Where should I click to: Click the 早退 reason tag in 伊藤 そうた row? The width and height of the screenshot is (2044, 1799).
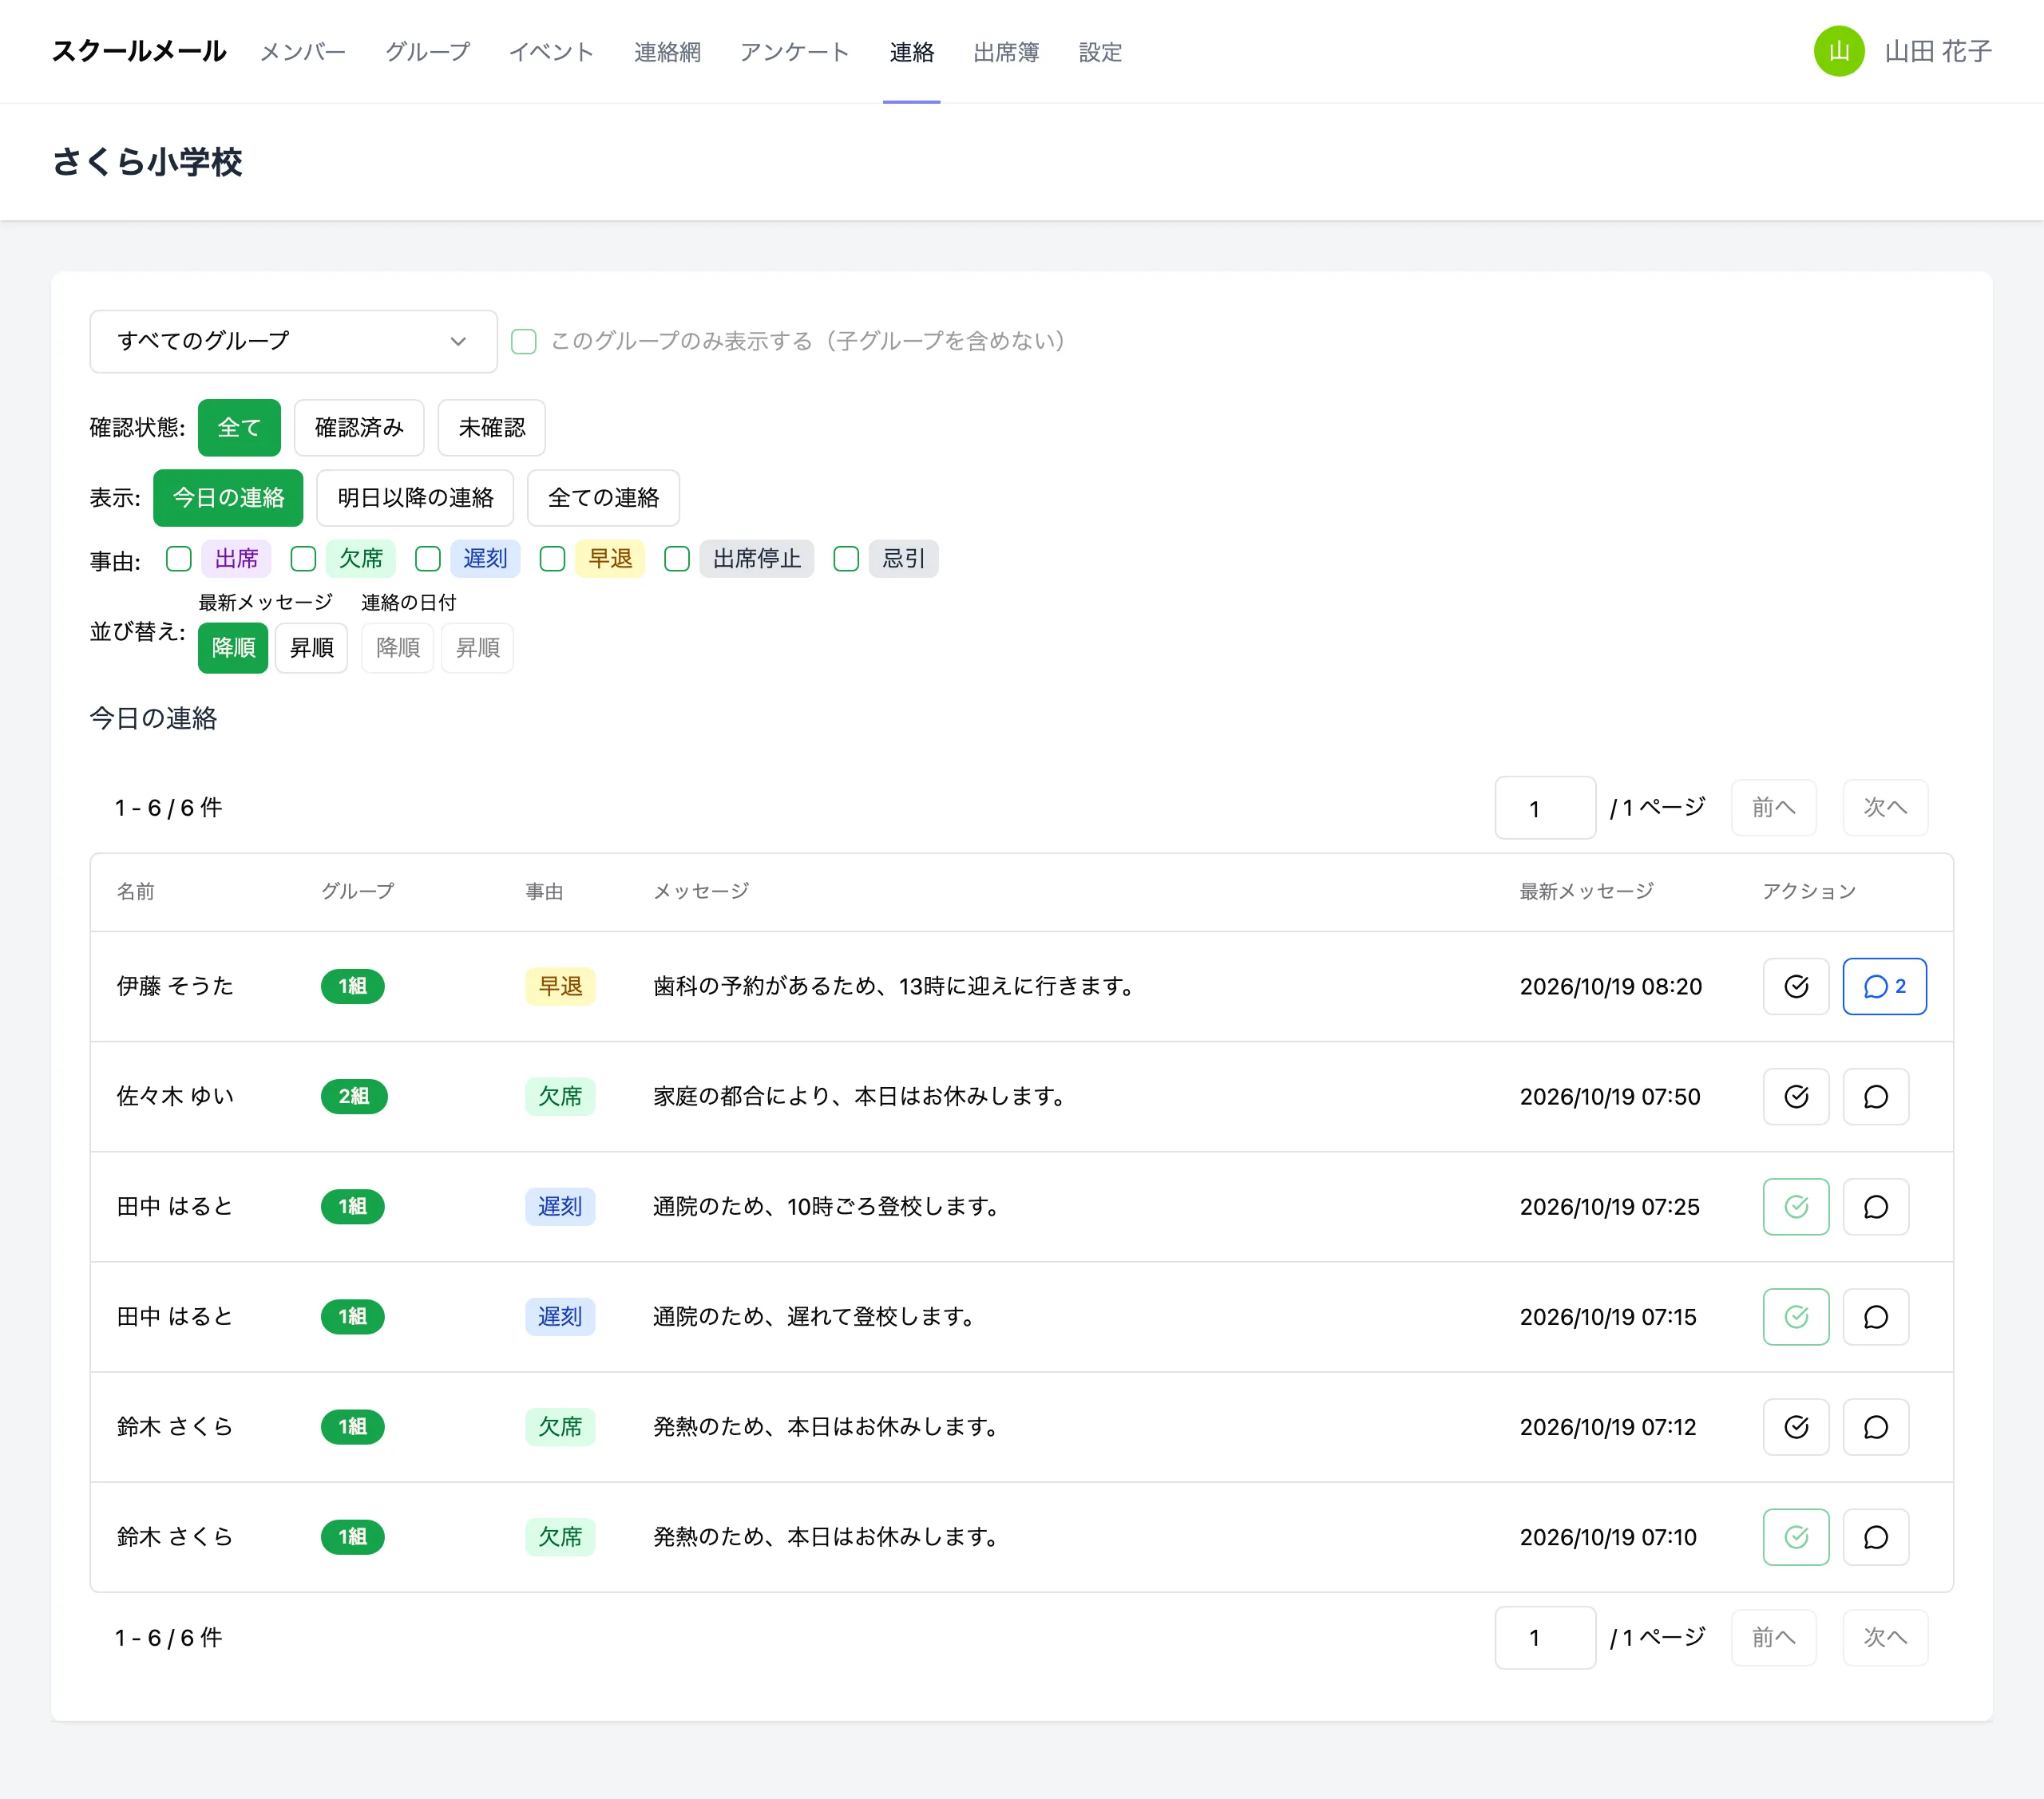pyautogui.click(x=560, y=986)
